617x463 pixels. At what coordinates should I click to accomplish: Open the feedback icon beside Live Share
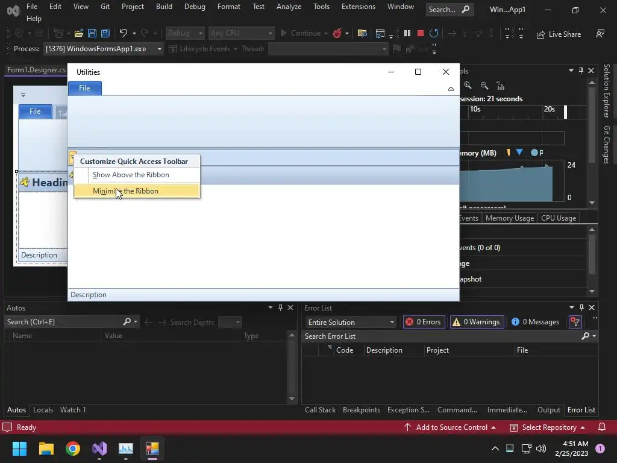(x=600, y=34)
